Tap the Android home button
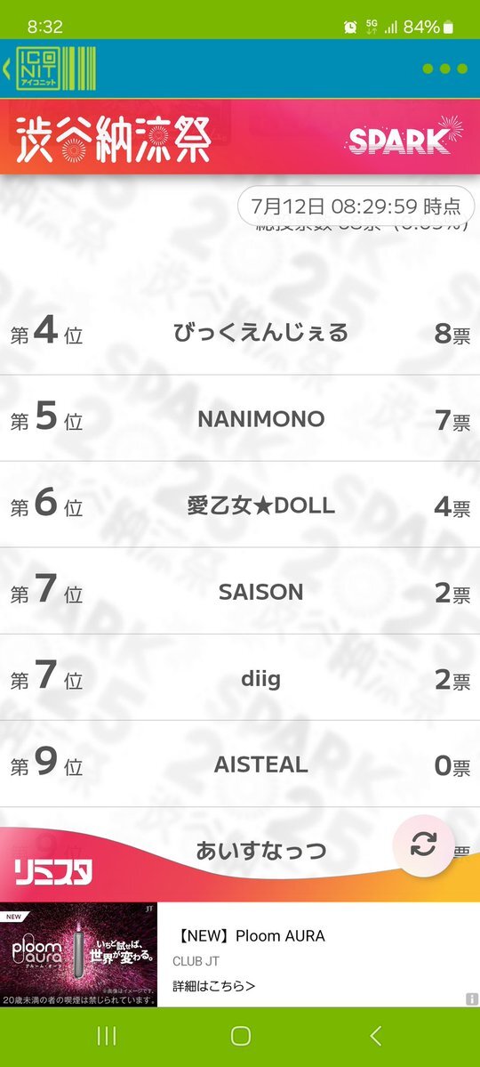The image size is (480, 1067). (x=241, y=1036)
